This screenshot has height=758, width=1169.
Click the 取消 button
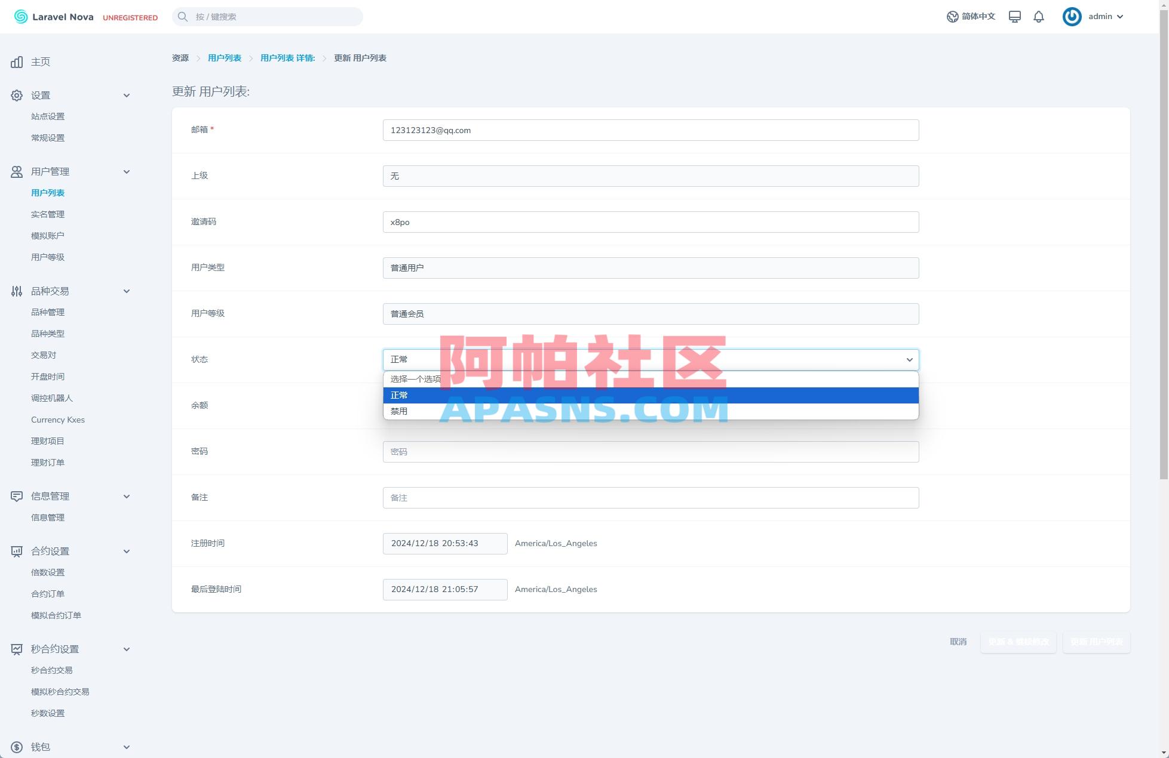(x=958, y=642)
